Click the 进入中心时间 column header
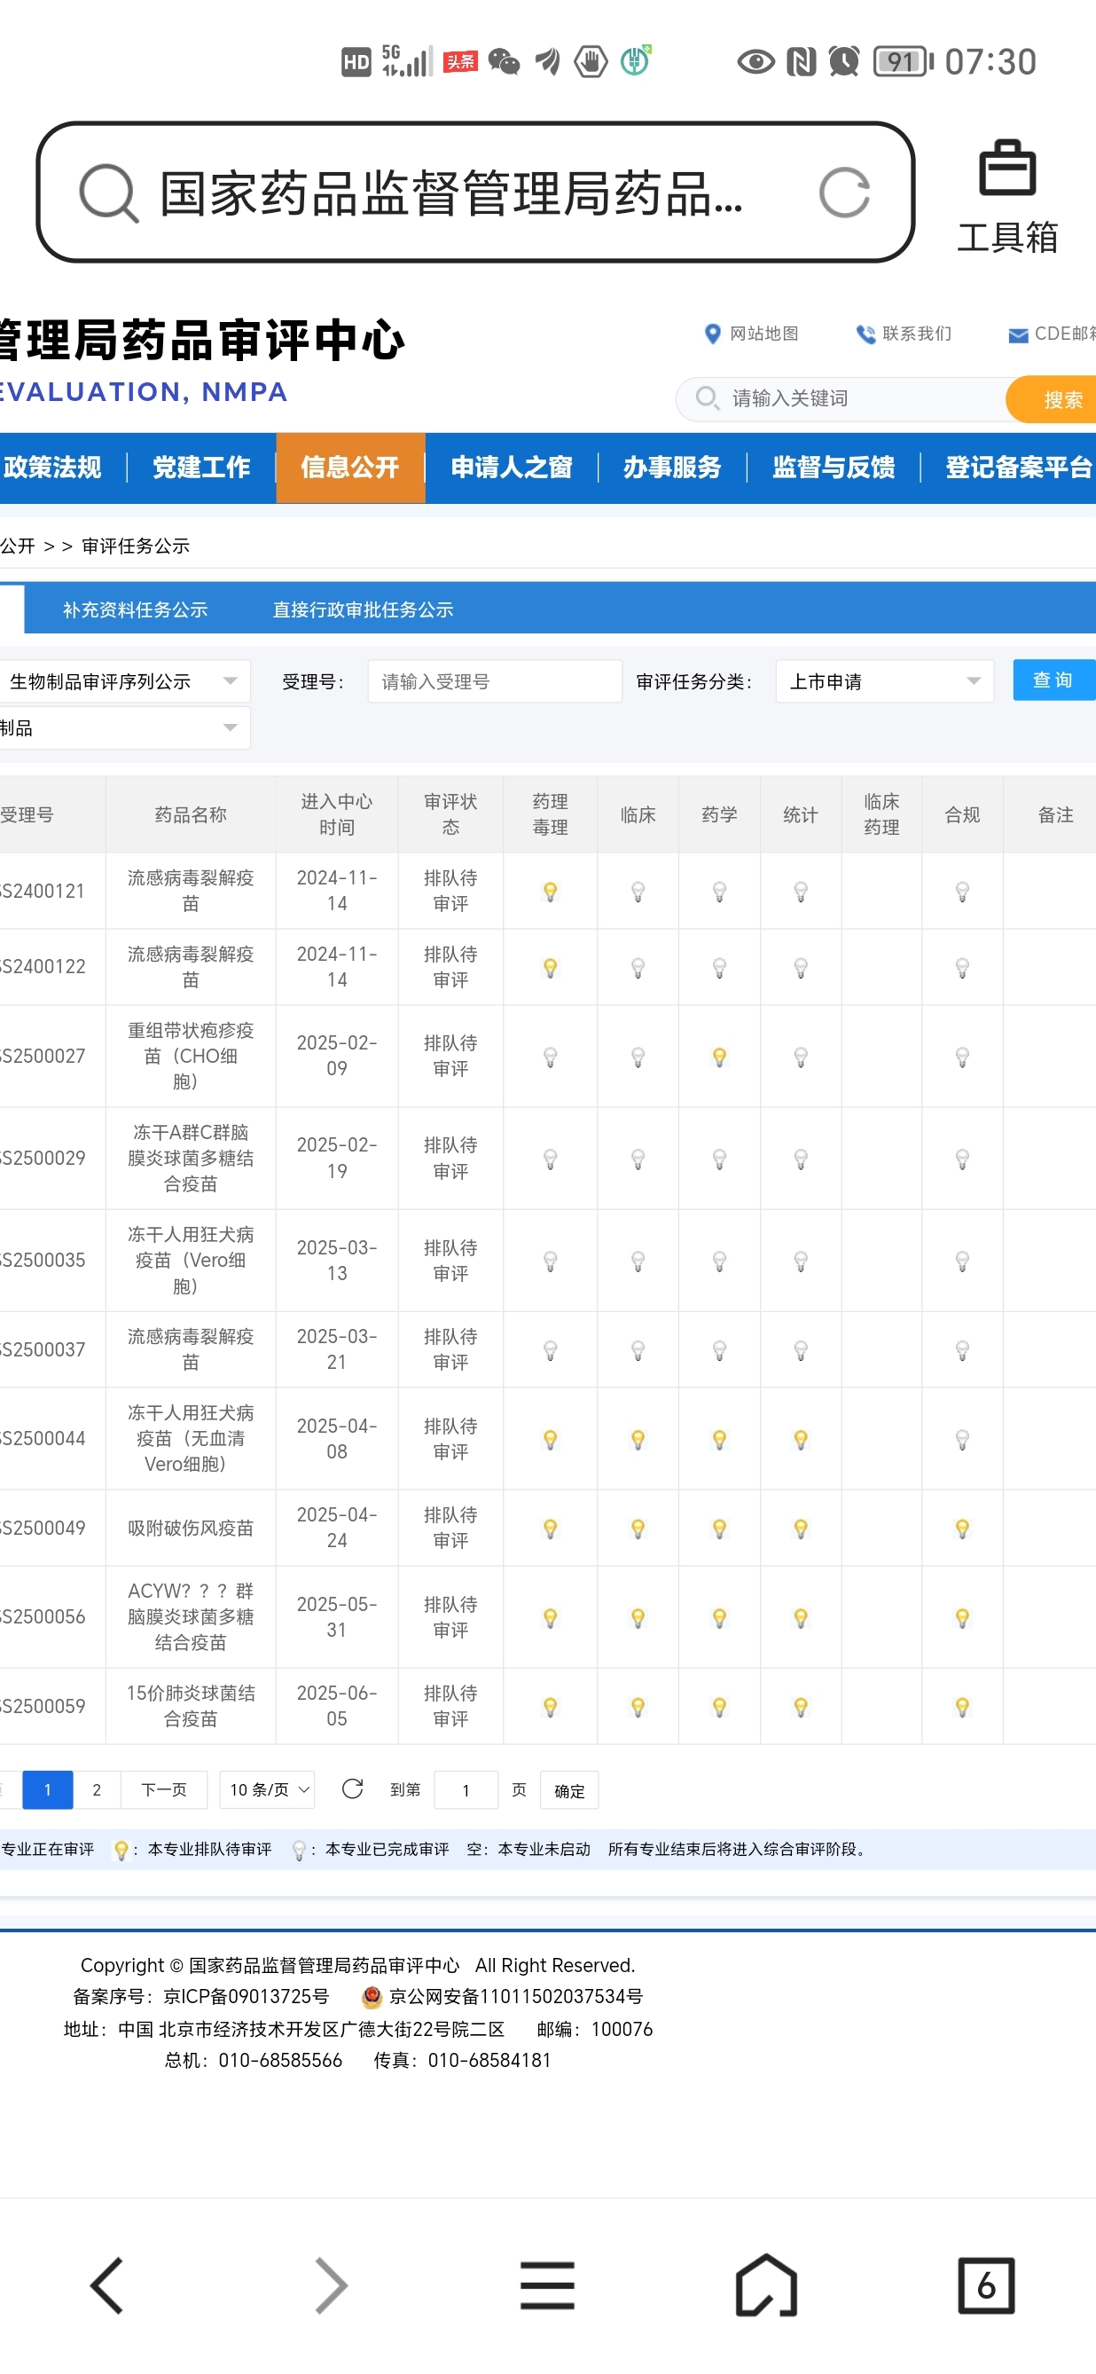Viewport: 1096px width, 2374px height. pos(337,814)
